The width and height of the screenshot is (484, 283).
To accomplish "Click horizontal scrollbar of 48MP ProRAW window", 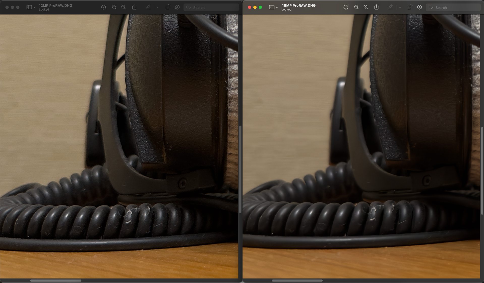I will (x=297, y=280).
